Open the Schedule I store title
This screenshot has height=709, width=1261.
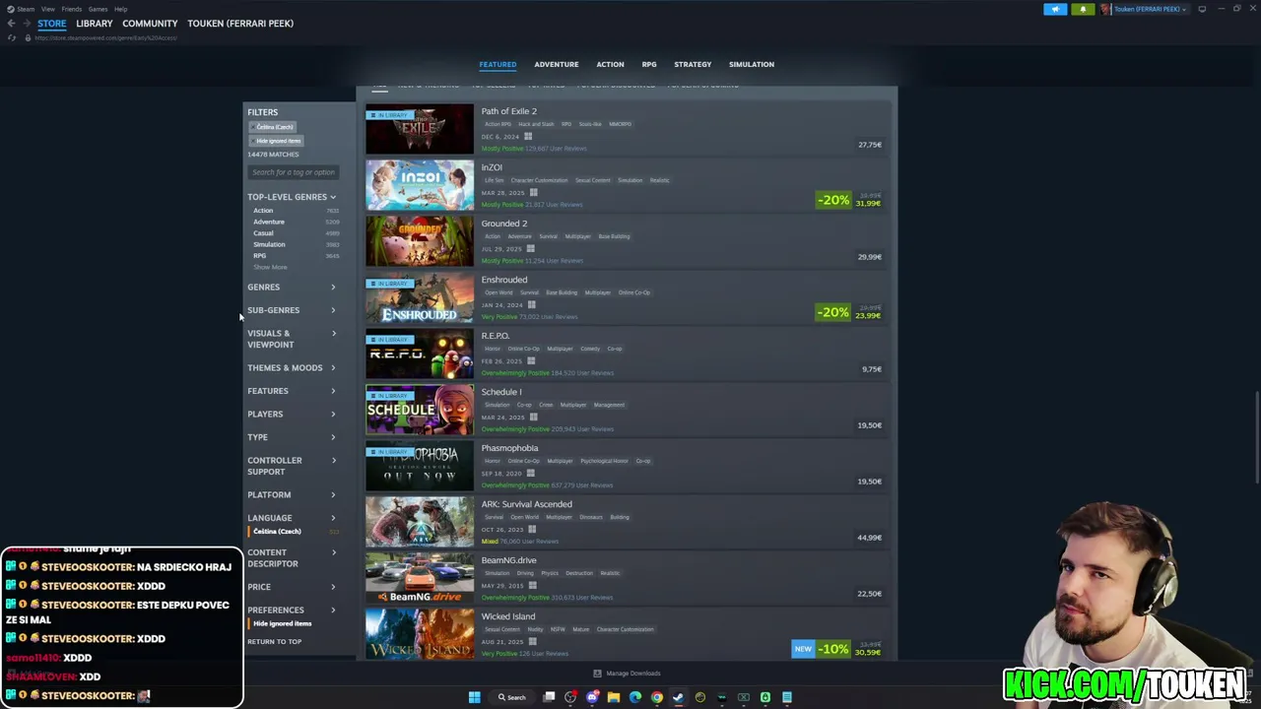coord(501,392)
